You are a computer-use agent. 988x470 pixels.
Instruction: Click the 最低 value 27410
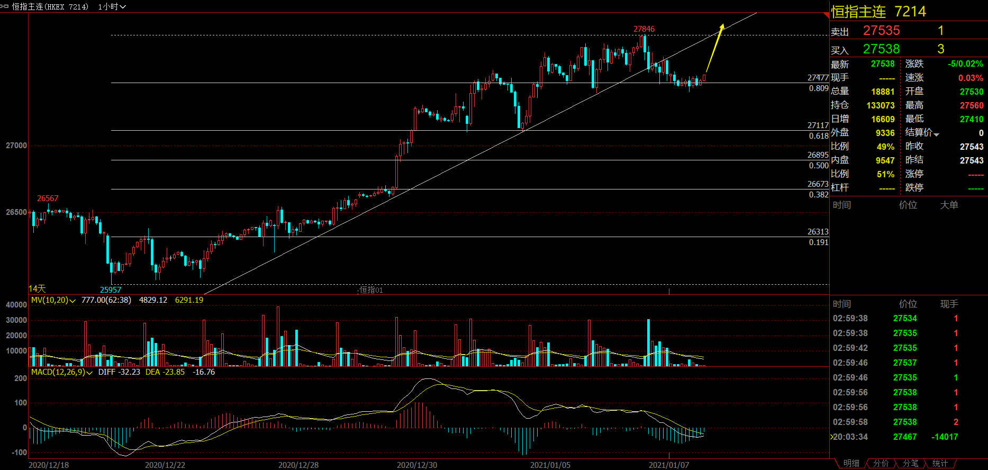pyautogui.click(x=972, y=119)
